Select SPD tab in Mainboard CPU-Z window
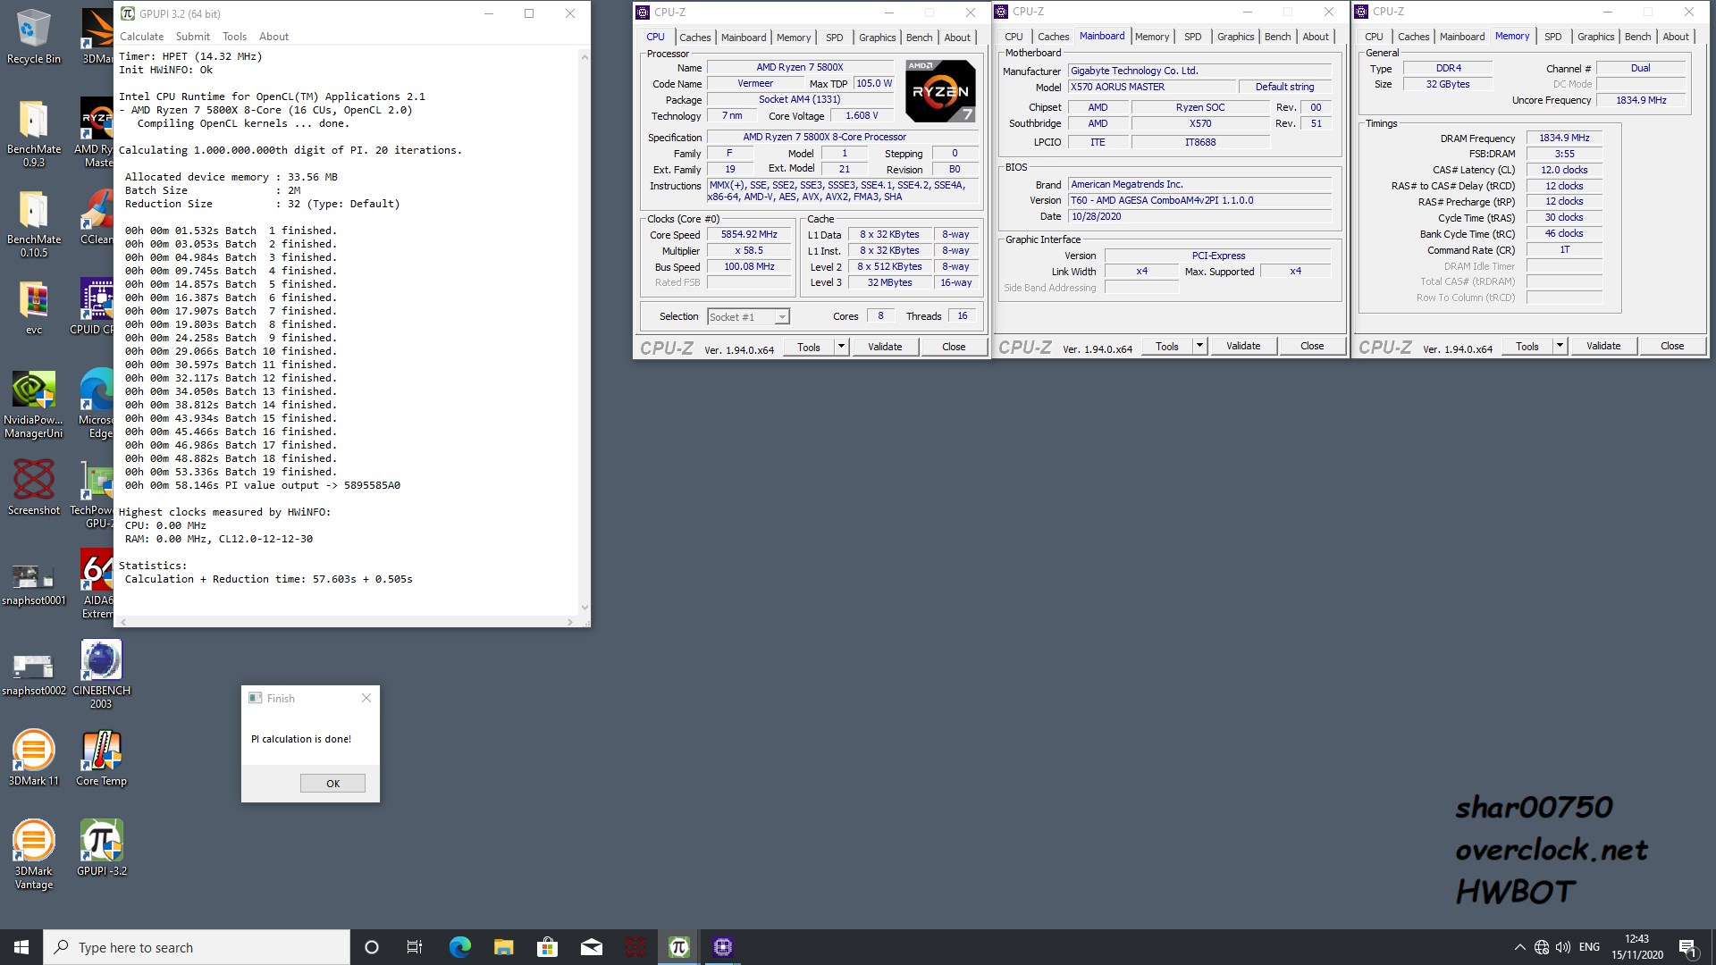Screen dimensions: 1716x965 pyautogui.click(x=1192, y=37)
